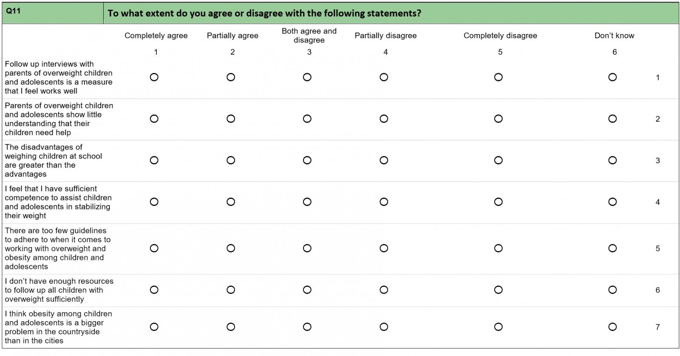Screen dimensions: 680x356
Task: Select Partially agree for sufficient competence statement
Action: [231, 202]
